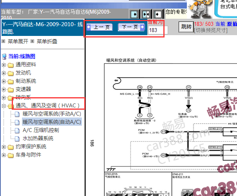
Task: Select 约束保护系统 tree item
Action: tap(31, 146)
